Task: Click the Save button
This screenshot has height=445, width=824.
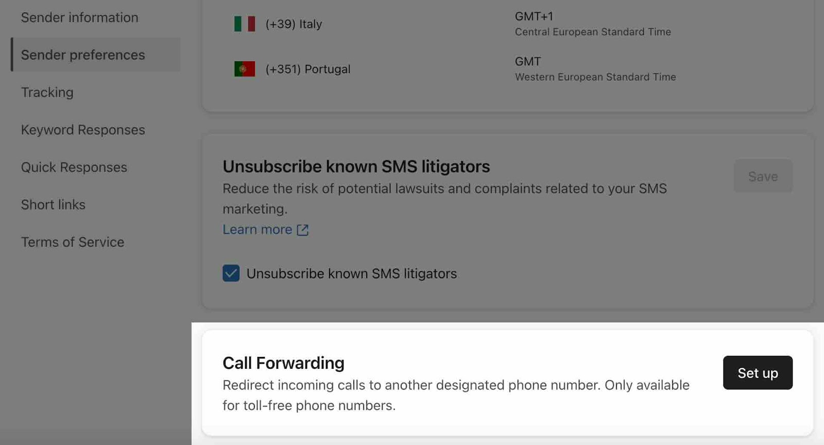Action: tap(763, 176)
